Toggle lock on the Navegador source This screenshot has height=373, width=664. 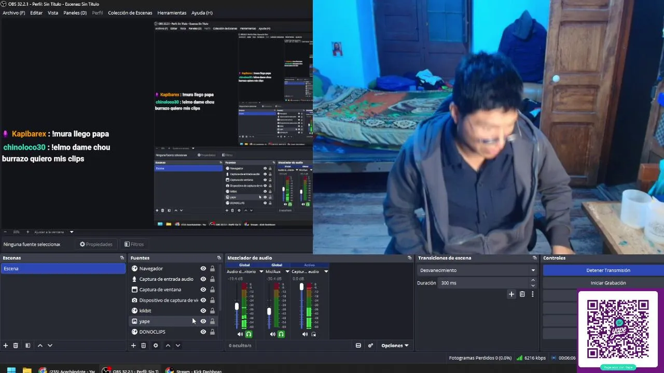[212, 268]
